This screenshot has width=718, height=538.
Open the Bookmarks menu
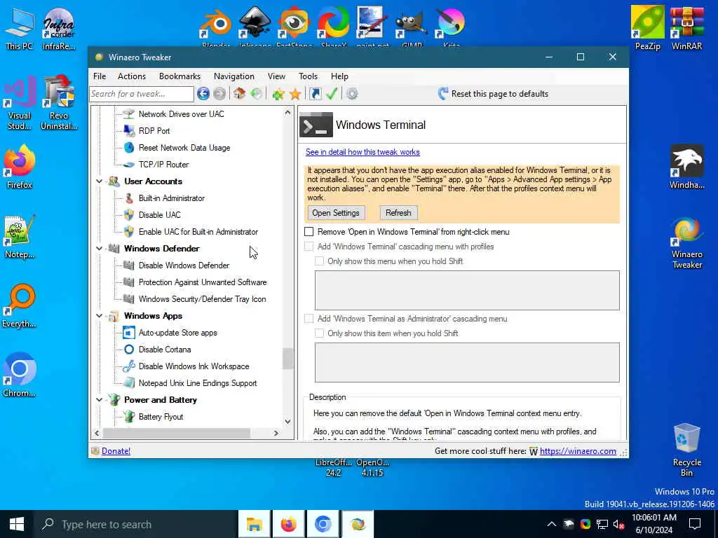point(179,76)
